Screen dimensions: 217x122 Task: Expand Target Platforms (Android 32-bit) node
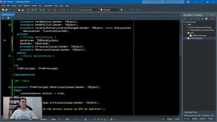point(186,30)
